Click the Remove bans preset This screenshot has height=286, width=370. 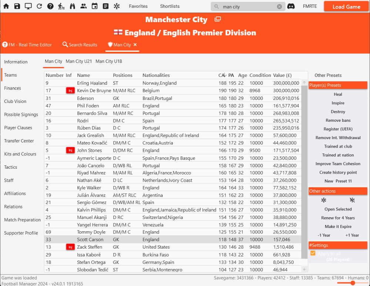coord(338,120)
